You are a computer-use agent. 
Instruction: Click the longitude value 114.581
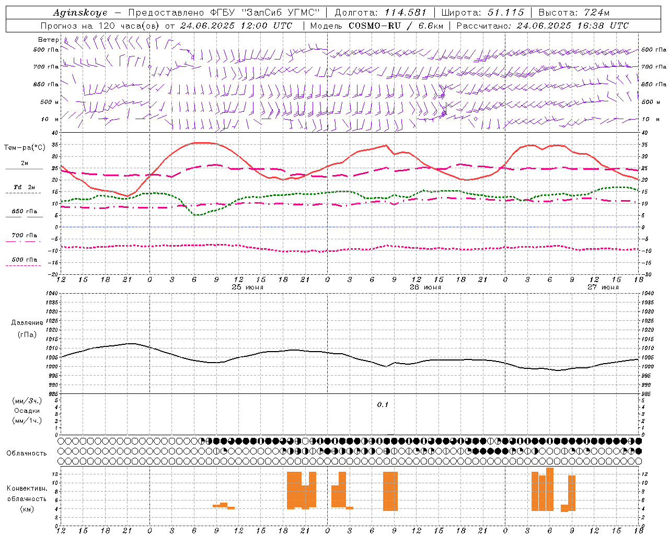406,13
